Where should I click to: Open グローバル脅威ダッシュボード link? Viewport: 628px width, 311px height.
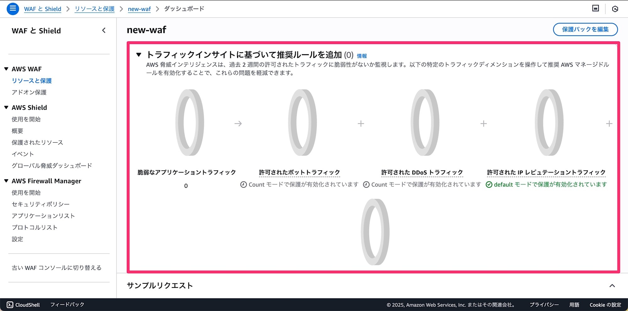tap(52, 166)
